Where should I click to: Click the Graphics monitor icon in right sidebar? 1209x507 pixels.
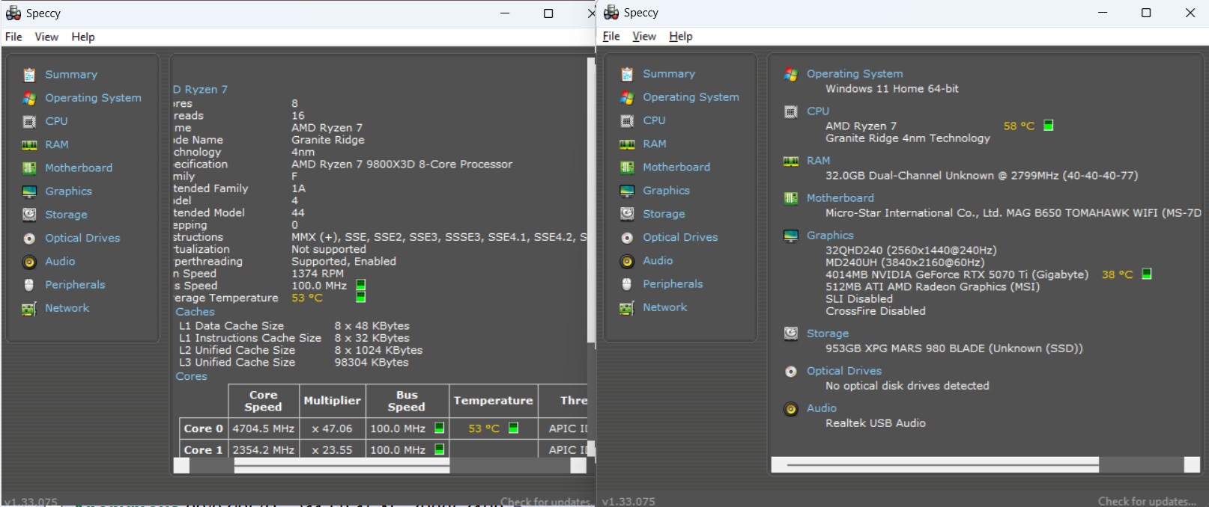[627, 191]
